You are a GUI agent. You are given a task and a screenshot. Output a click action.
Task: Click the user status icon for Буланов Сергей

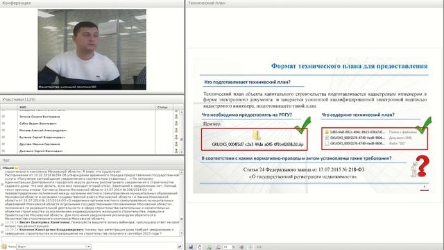tap(176, 137)
